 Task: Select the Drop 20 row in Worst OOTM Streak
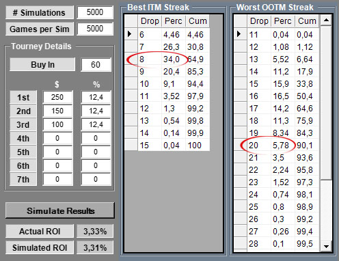click(x=277, y=146)
